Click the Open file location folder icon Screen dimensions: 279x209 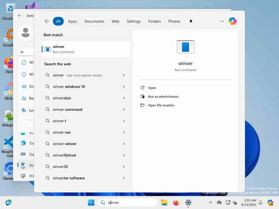pyautogui.click(x=142, y=105)
